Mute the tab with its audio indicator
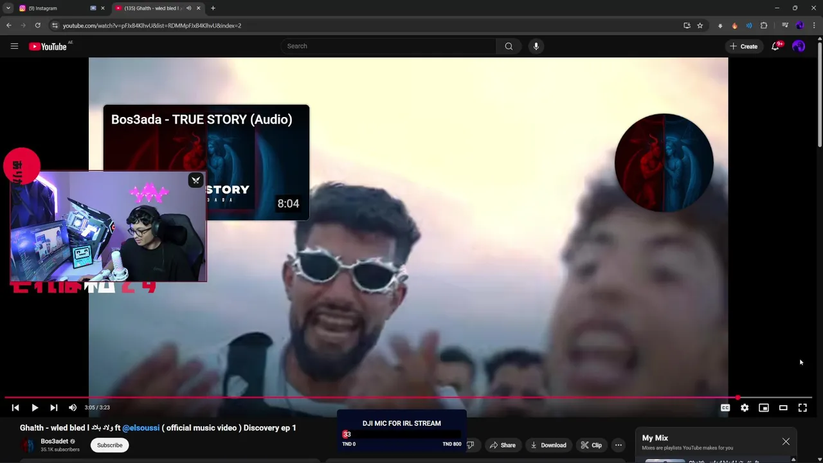823x463 pixels. [x=188, y=8]
